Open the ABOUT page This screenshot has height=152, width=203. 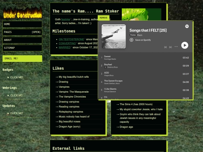click(22, 40)
